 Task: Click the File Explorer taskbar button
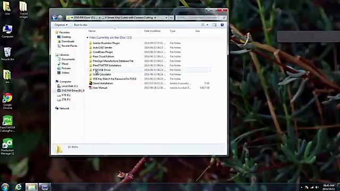[31, 187]
